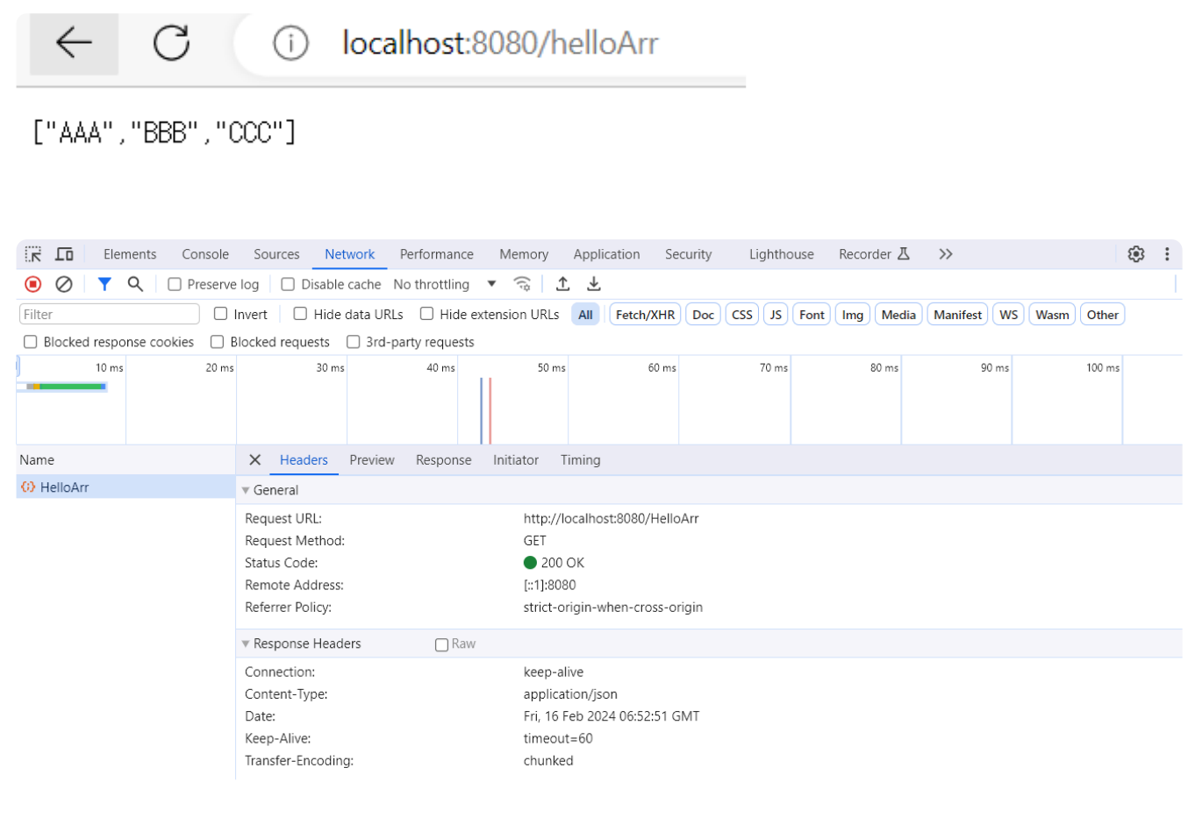
Task: Open the Security tab
Action: pos(688,254)
